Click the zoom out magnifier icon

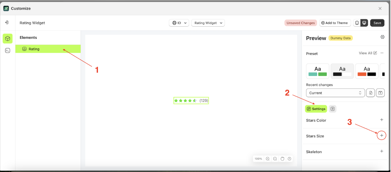click(x=275, y=159)
